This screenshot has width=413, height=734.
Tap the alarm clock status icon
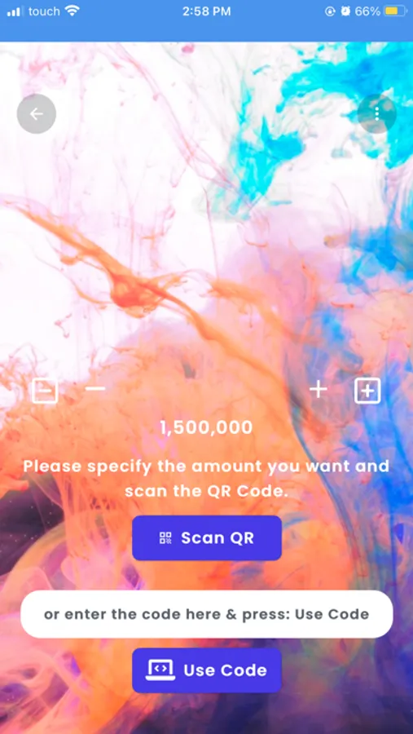345,11
